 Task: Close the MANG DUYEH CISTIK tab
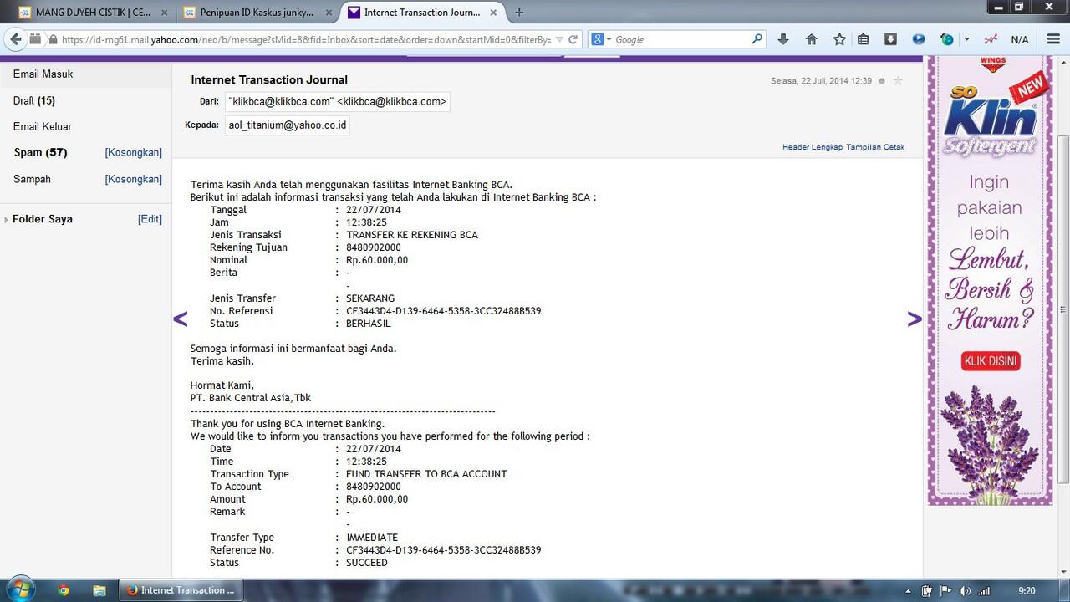(x=163, y=13)
